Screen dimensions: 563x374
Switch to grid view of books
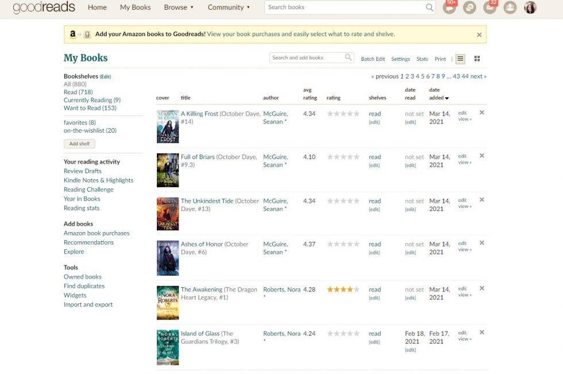pos(476,57)
